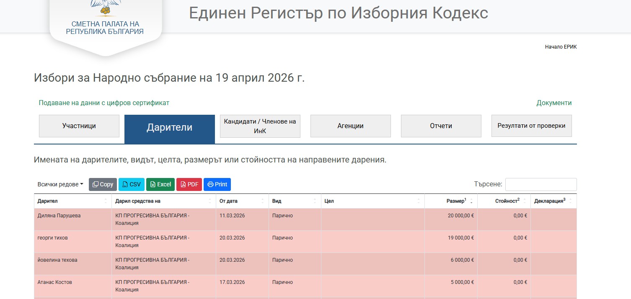Viewport: 631px width, 299px height.
Task: Open the Агенции tab
Action: pos(350,126)
